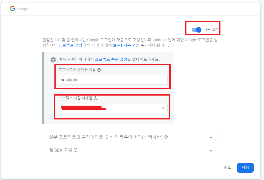264x180 pixels.
Task: Click the 저장 save button
Action: [x=245, y=168]
